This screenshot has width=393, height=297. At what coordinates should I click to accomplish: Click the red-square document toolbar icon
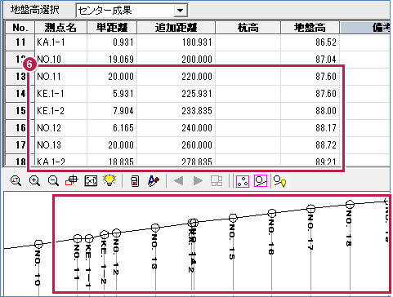(x=135, y=181)
